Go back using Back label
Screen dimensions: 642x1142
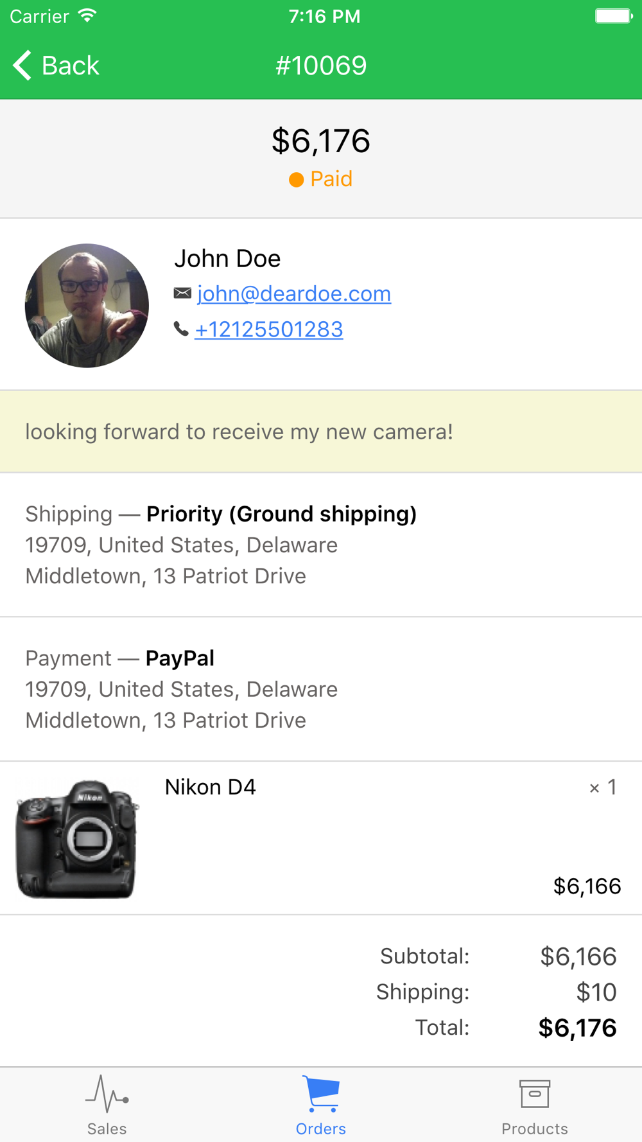coord(71,66)
